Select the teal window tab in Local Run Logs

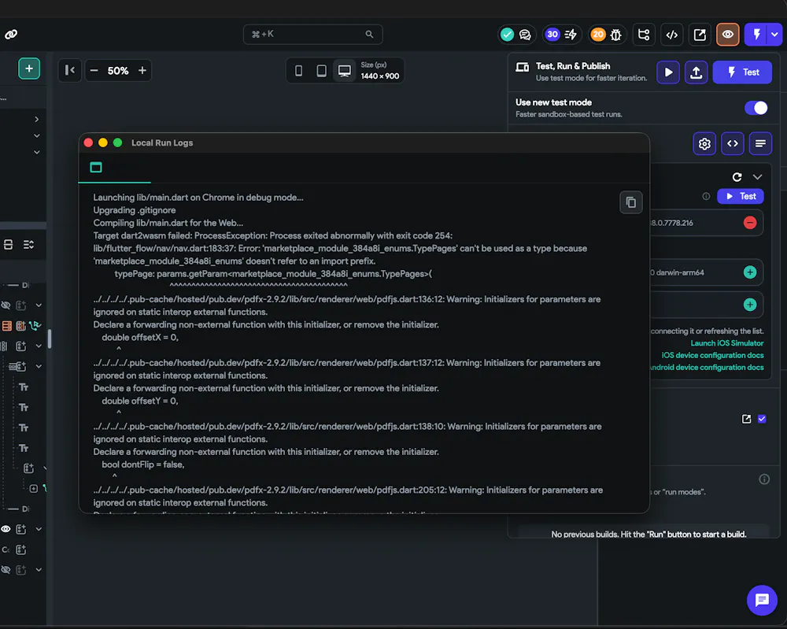(x=96, y=167)
